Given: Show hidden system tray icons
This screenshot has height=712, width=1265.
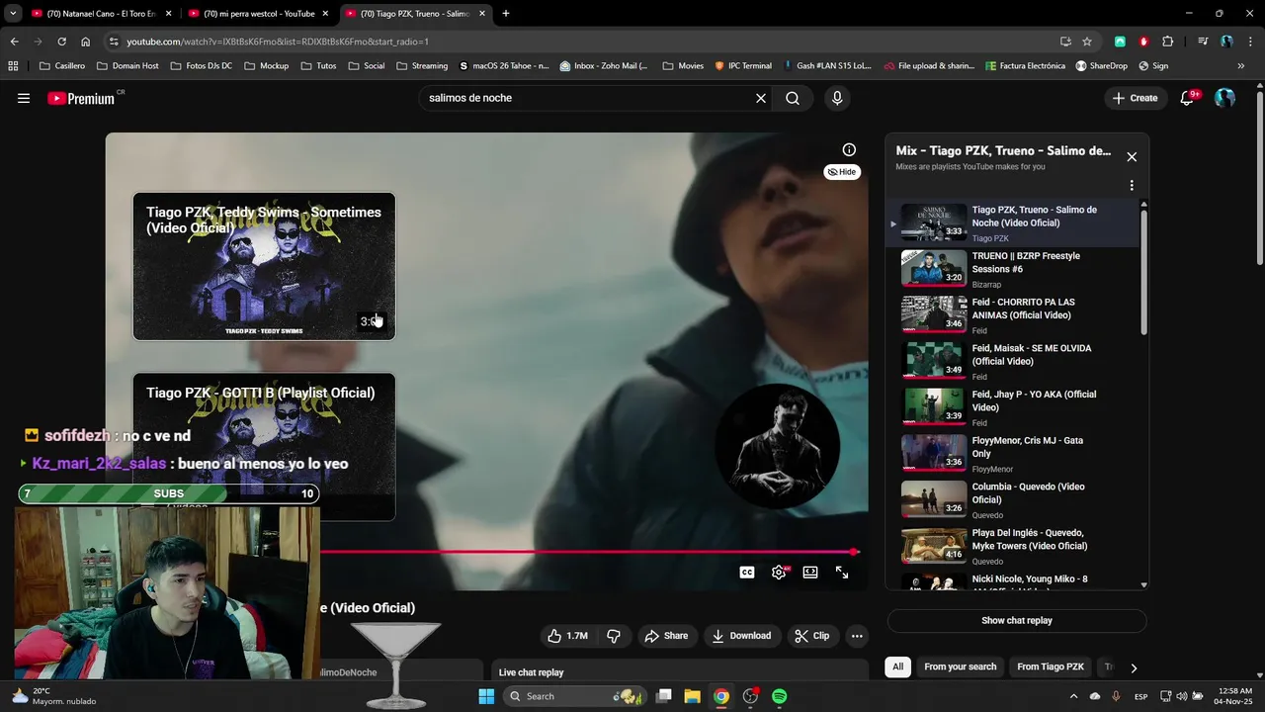Looking at the screenshot, I should tap(1074, 696).
